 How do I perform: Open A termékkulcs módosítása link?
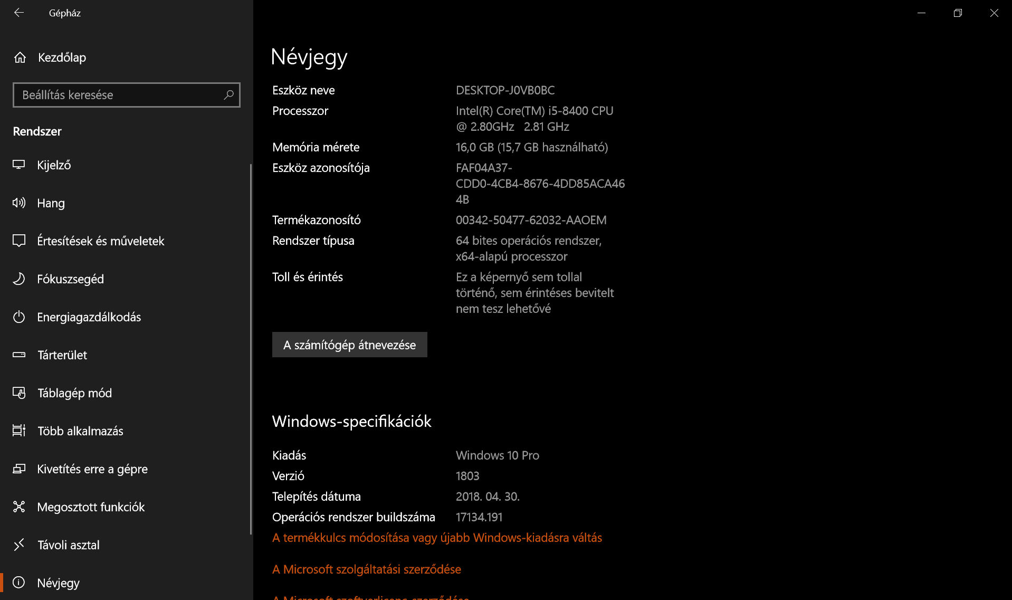tap(437, 538)
